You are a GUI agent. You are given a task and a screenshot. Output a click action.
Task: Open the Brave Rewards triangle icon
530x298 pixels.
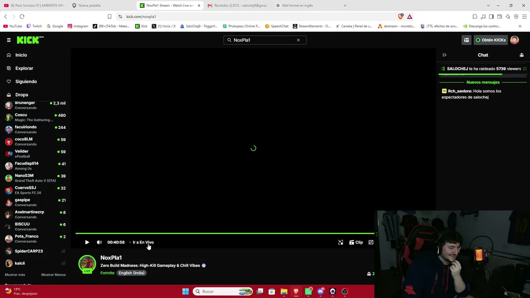click(x=410, y=17)
